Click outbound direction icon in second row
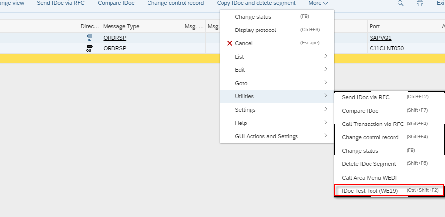Image resolution: width=445 pixels, height=217 pixels. [x=90, y=48]
